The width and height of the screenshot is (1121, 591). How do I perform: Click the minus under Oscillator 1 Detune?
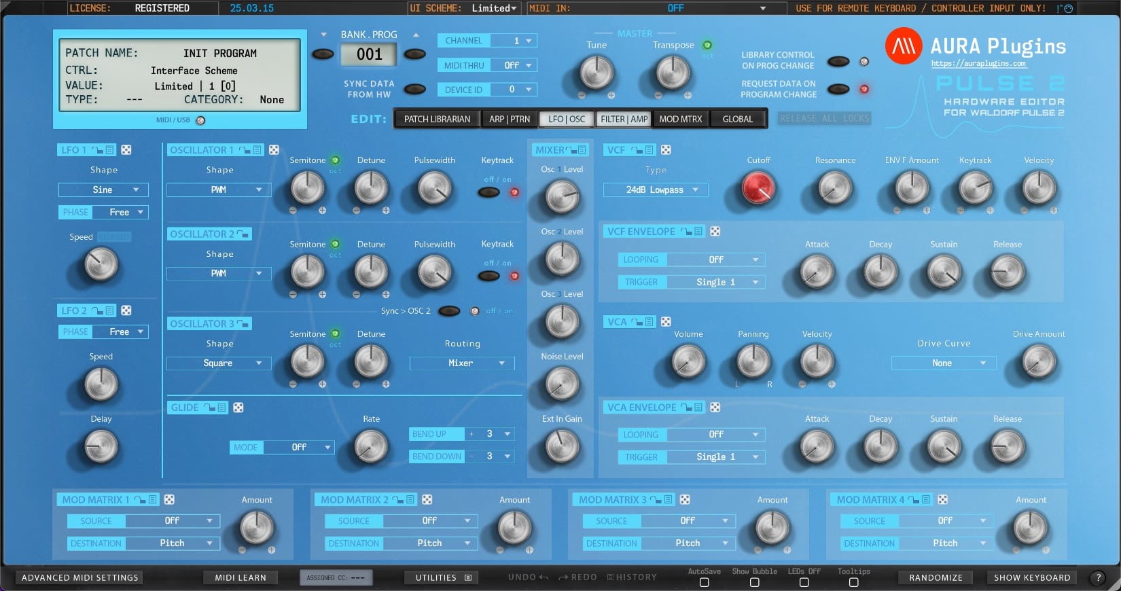pos(357,211)
